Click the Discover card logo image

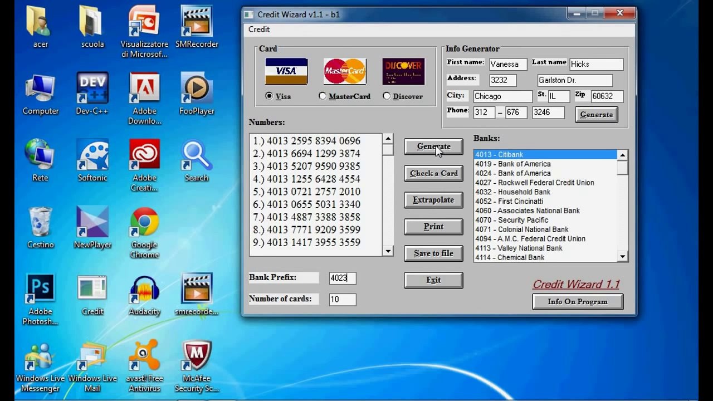(x=403, y=71)
